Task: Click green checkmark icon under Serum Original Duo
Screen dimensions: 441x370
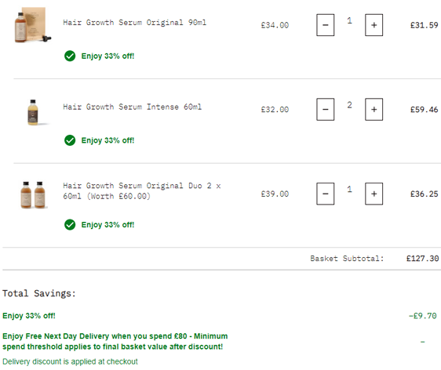Action: pos(70,224)
